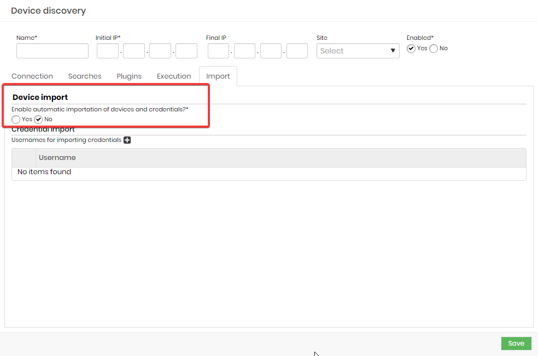The width and height of the screenshot is (538, 356).
Task: Choose No for automatic importation
Action: 38,120
